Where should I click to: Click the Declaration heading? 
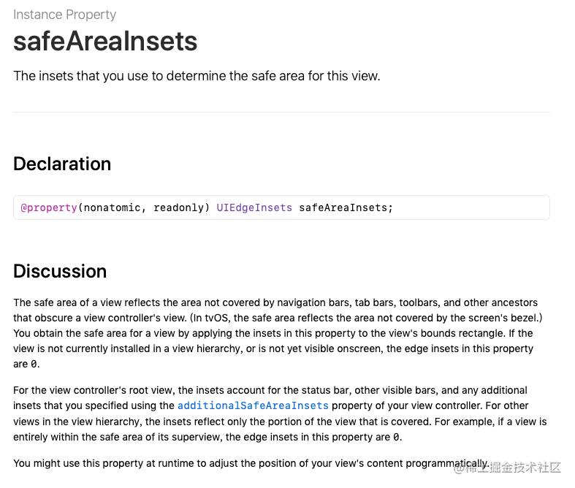pyautogui.click(x=62, y=164)
